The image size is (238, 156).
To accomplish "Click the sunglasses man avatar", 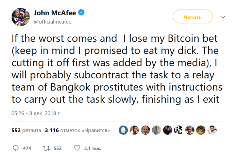I will click(x=189, y=130).
